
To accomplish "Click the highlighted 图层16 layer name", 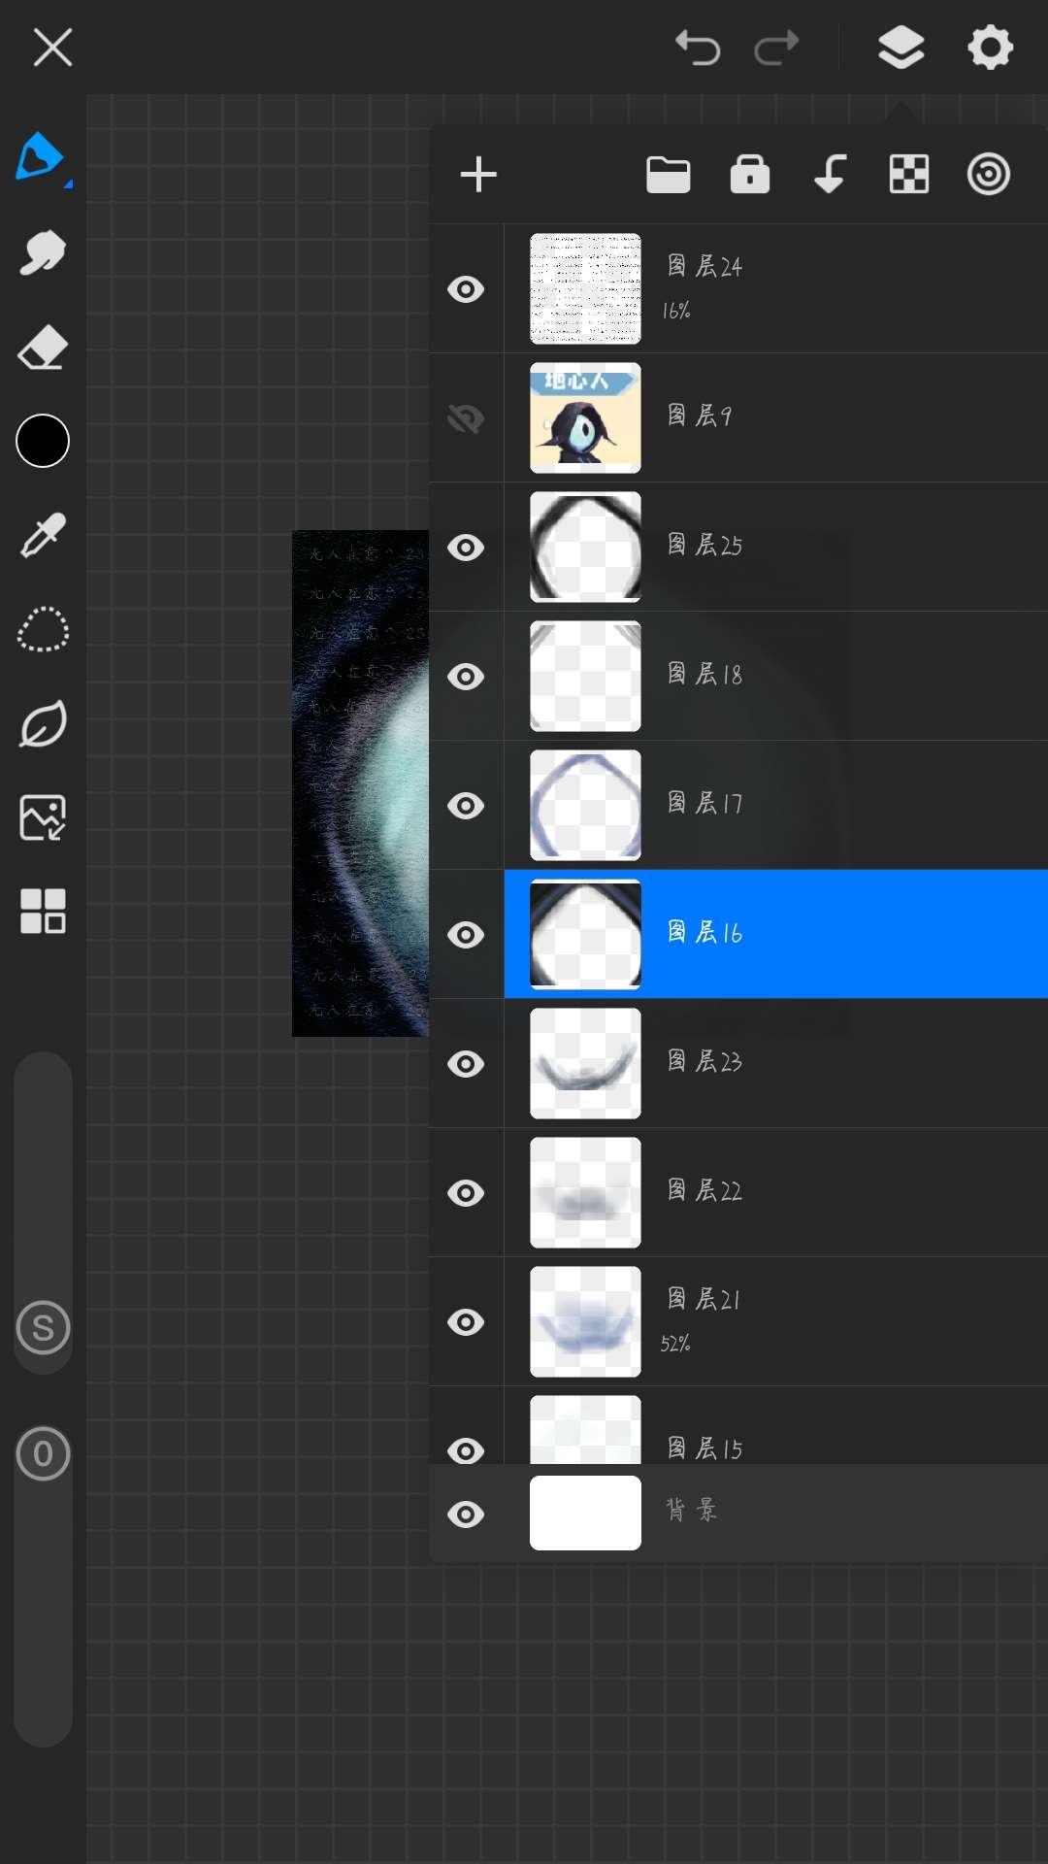I will tap(704, 932).
